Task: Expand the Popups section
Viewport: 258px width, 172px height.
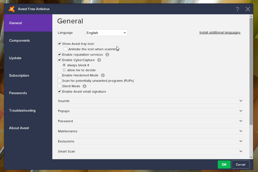Action: pyautogui.click(x=151, y=111)
